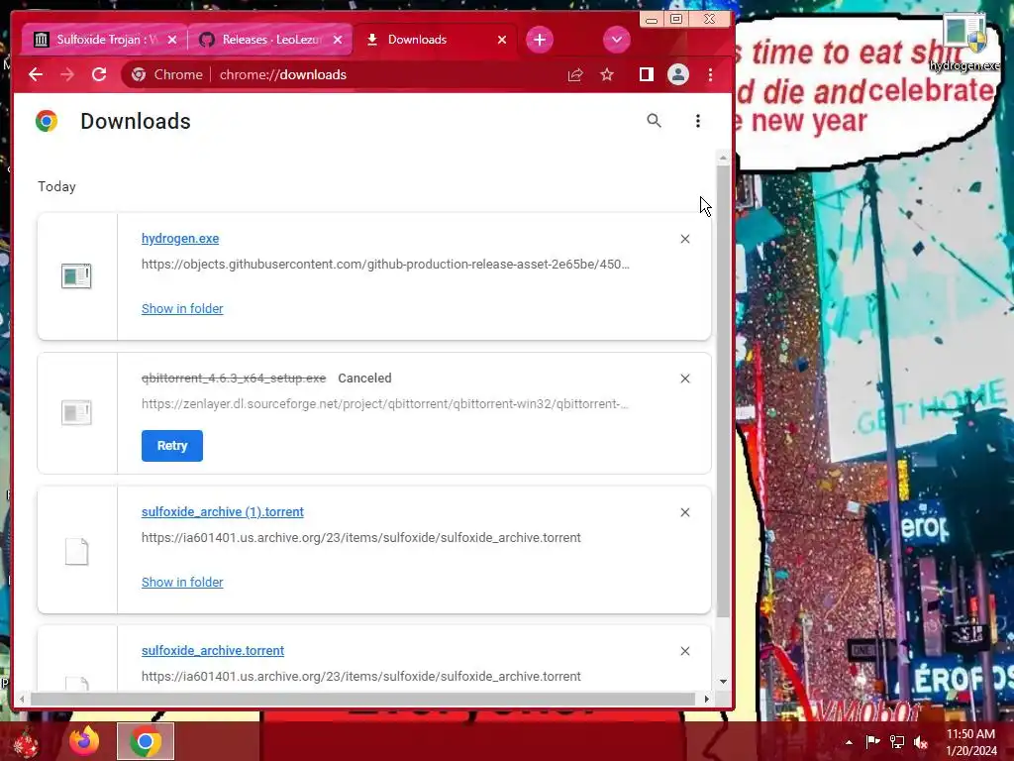The width and height of the screenshot is (1014, 761).
Task: Click the qbittorrent sourceforge URL text
Action: (x=385, y=404)
